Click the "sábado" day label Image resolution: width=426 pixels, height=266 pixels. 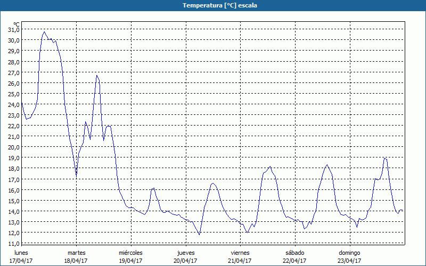(295, 253)
